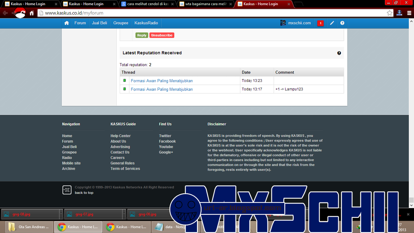Open Forum in the top navbar
The height and width of the screenshot is (233, 414).
tap(80, 23)
